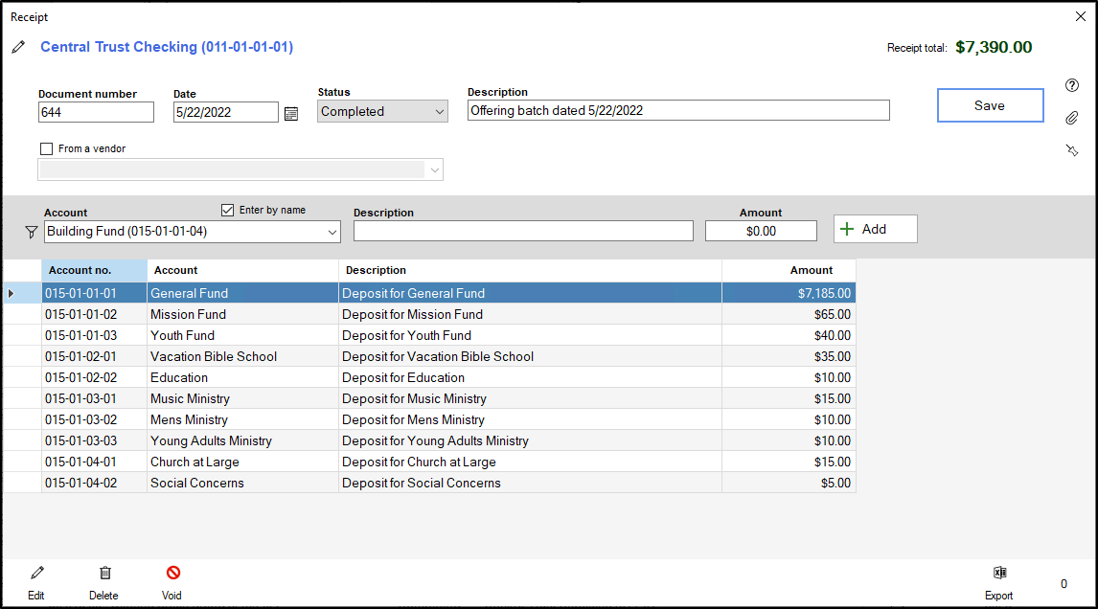Void the receipt using the Void icon
Screen dimensions: 1098x609
point(172,574)
